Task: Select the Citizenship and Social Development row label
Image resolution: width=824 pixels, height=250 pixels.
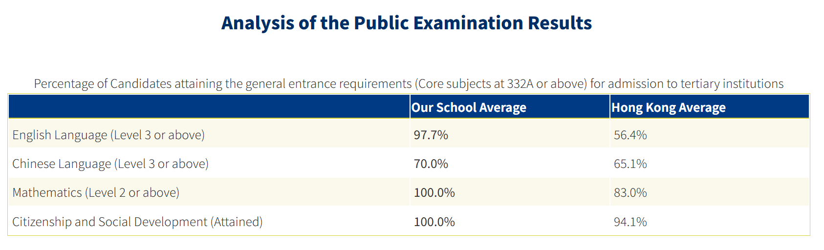Action: click(137, 222)
